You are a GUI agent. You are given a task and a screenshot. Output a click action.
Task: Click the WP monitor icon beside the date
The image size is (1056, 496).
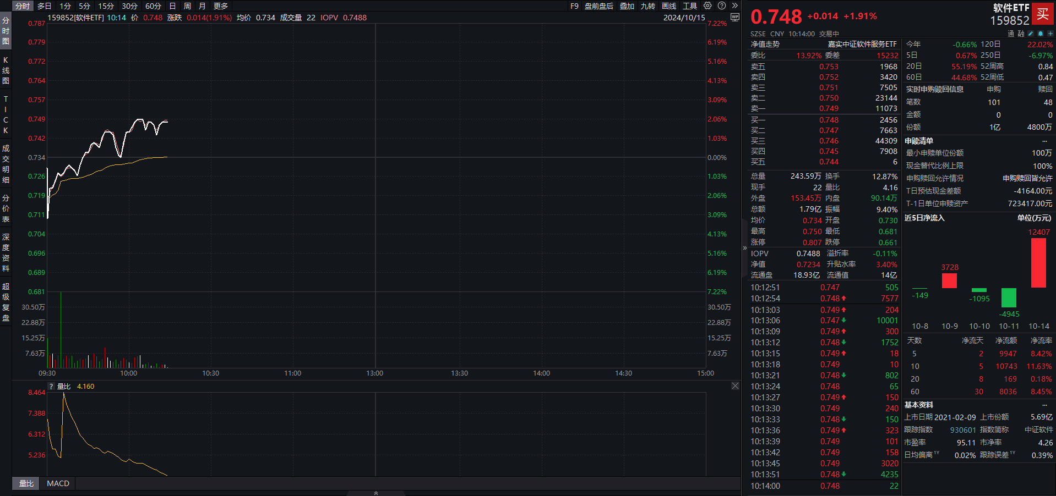[734, 18]
